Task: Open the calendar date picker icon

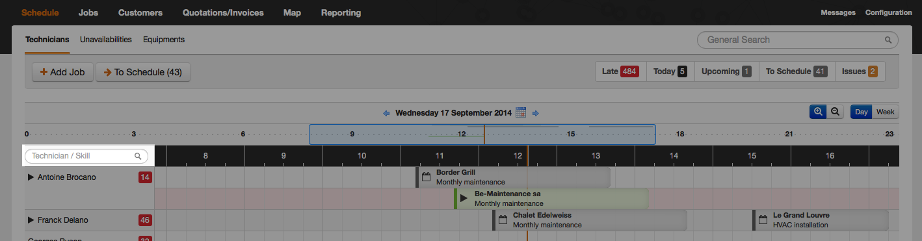Action: [x=521, y=112]
